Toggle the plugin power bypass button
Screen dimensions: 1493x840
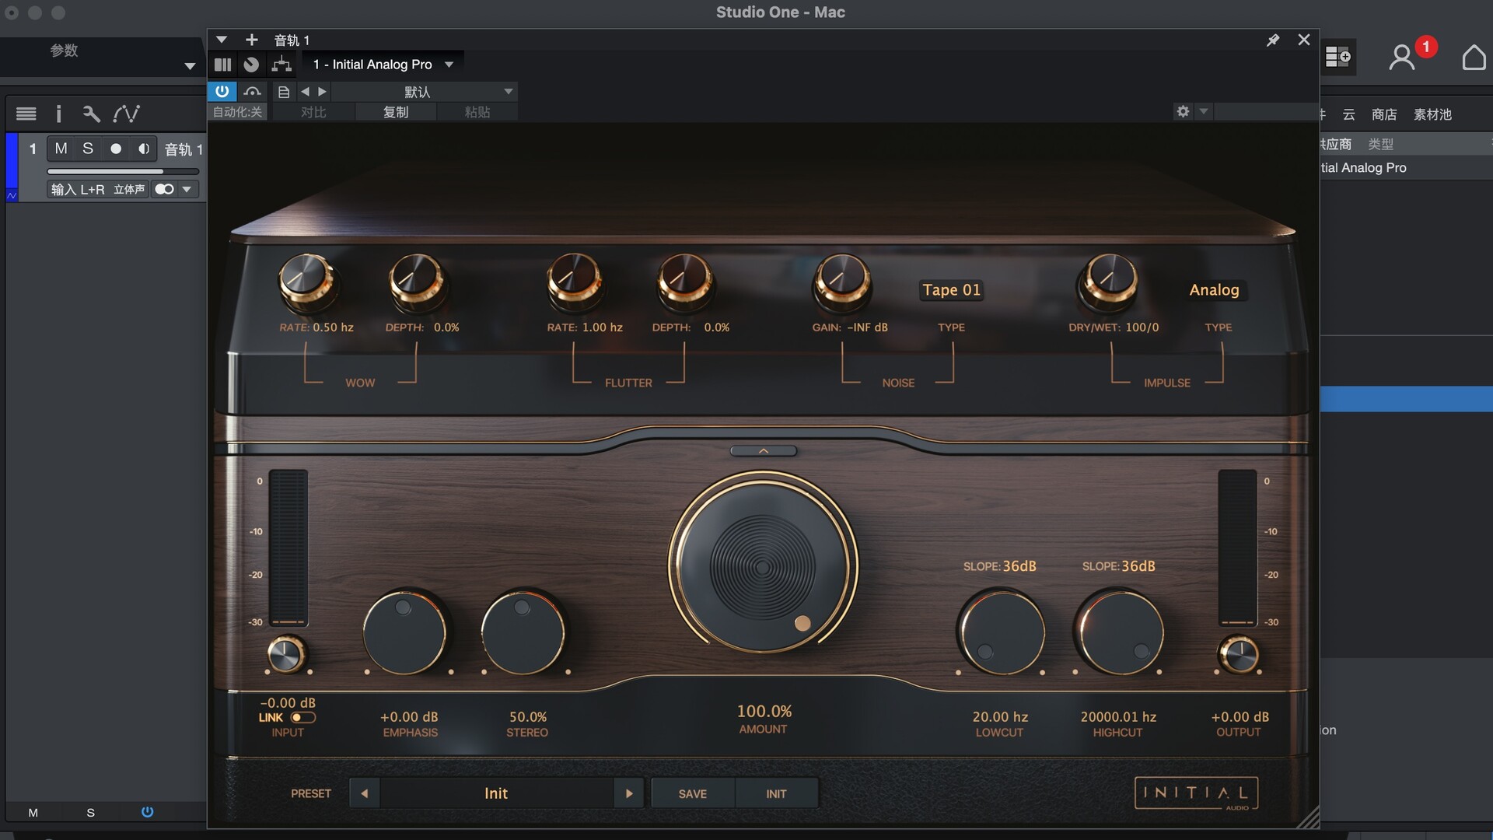click(x=222, y=91)
